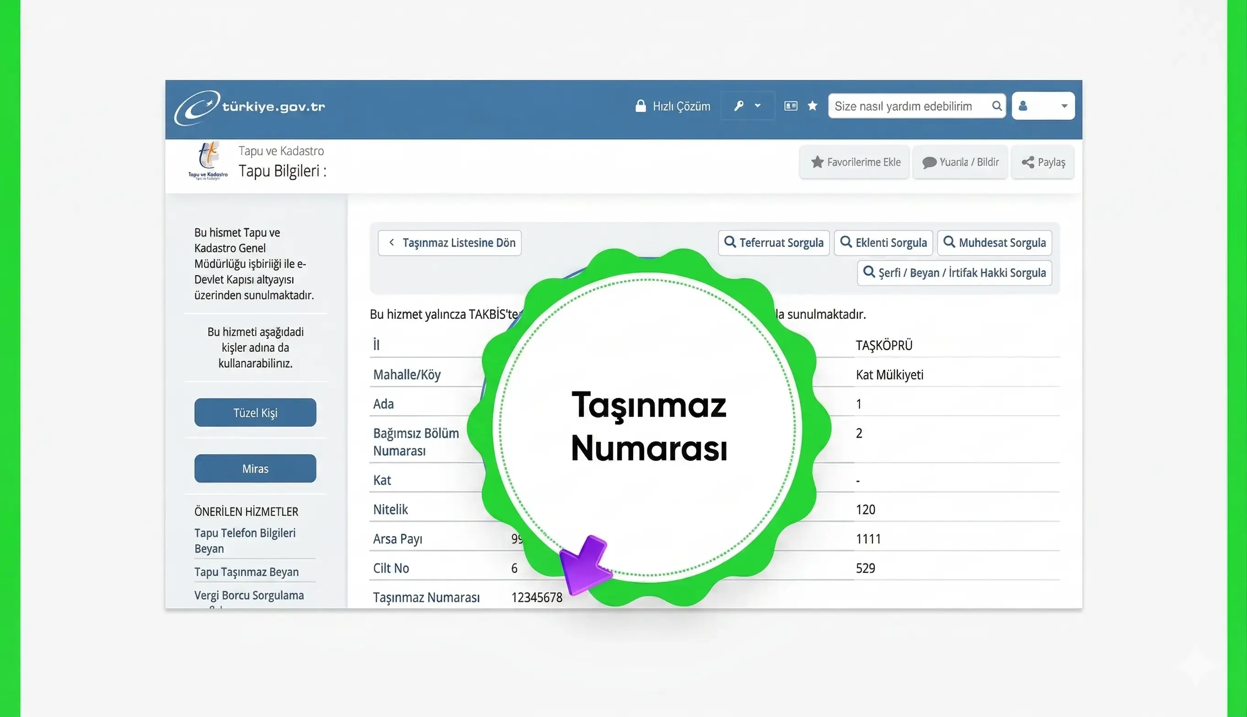Screen dimensions: 1247x717
Task: Click the Cilt No value 6
Action: pyautogui.click(x=514, y=568)
